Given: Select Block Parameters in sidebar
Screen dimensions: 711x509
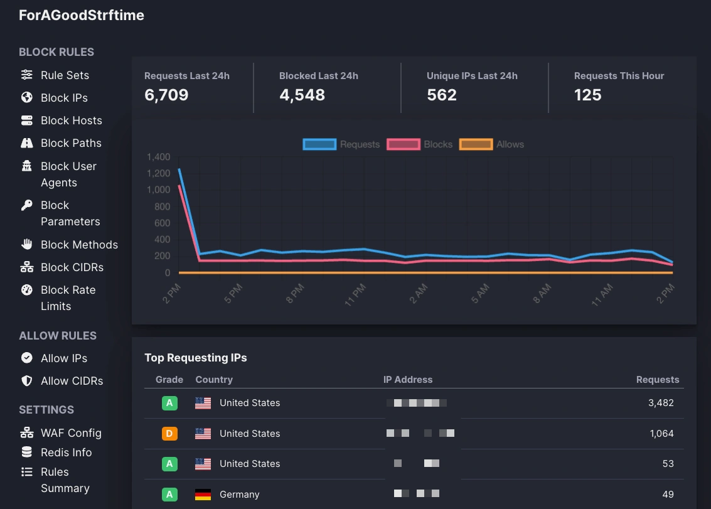Looking at the screenshot, I should click(70, 213).
